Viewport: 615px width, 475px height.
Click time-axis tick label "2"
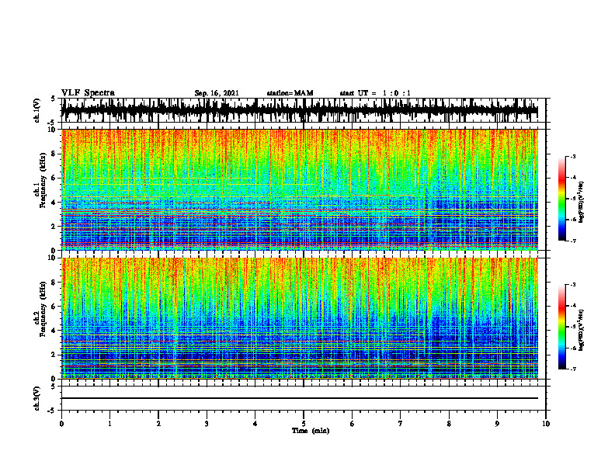[x=158, y=424]
